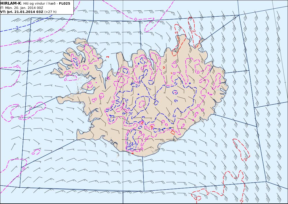The image size is (288, 204).
Task: Click the HIRLAM-K model name in header
Action: click(11, 3)
